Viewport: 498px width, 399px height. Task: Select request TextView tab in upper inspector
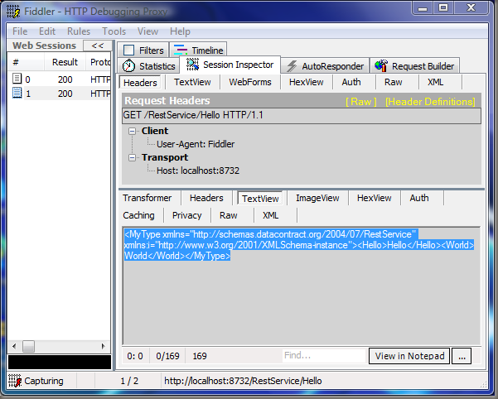[x=192, y=82]
